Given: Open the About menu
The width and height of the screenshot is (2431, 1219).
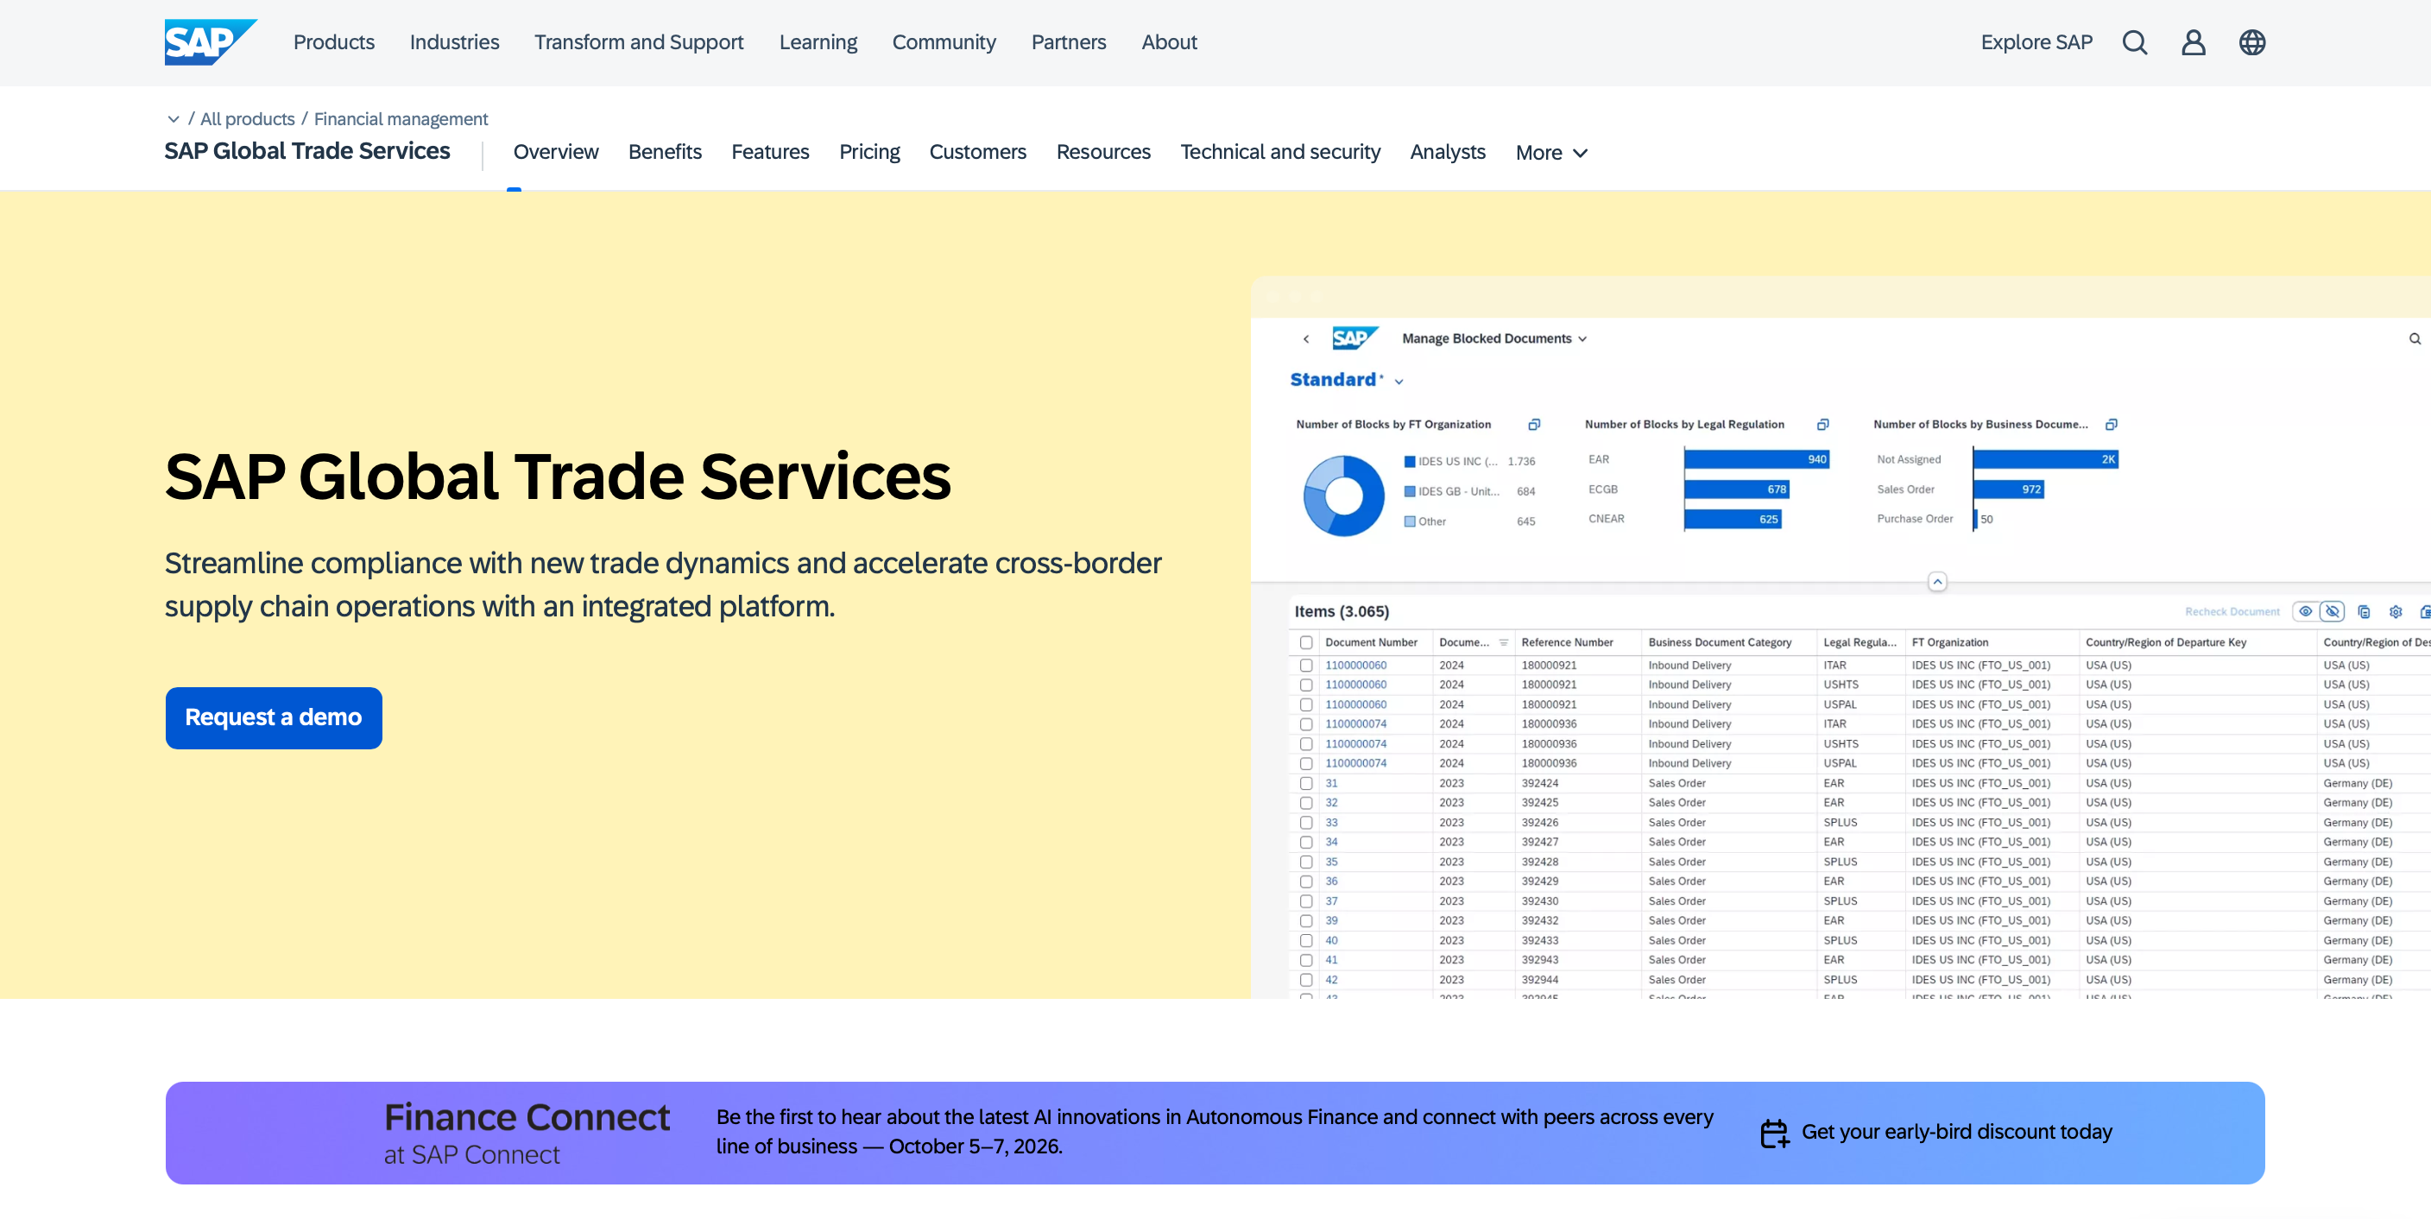Looking at the screenshot, I should 1169,42.
